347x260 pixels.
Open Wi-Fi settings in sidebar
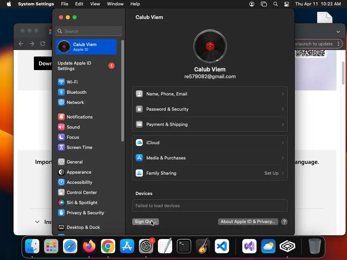pos(68,82)
